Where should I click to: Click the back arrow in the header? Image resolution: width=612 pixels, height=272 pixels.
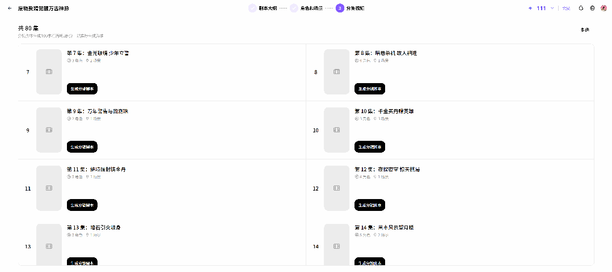pos(10,8)
